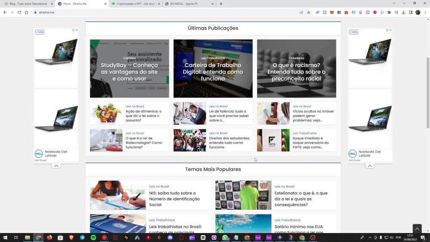Open Spotify from the taskbar
The image size is (430, 242).
[93, 238]
